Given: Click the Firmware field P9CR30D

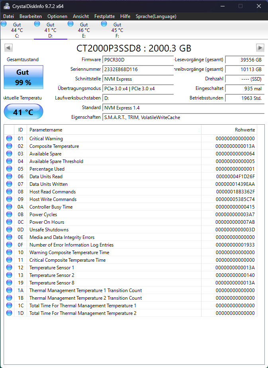Looking at the screenshot, I should click(x=138, y=60).
